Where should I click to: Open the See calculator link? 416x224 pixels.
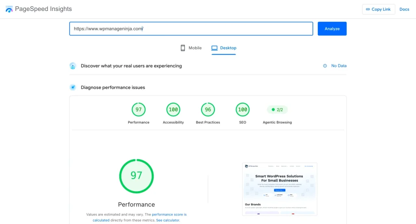coord(168,220)
